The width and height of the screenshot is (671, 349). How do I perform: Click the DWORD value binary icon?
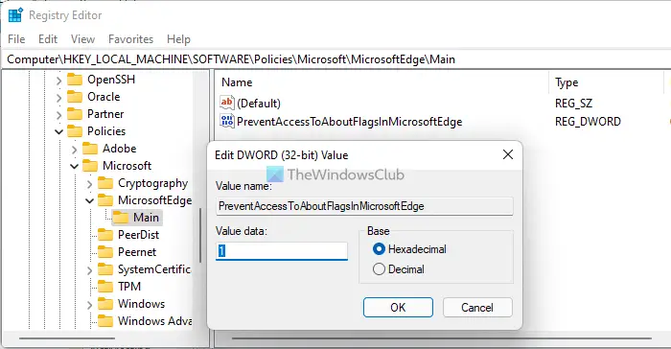coord(227,121)
